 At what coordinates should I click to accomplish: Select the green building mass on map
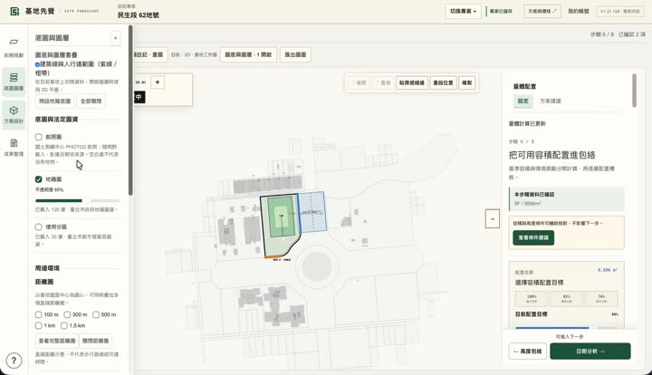pyautogui.click(x=281, y=216)
